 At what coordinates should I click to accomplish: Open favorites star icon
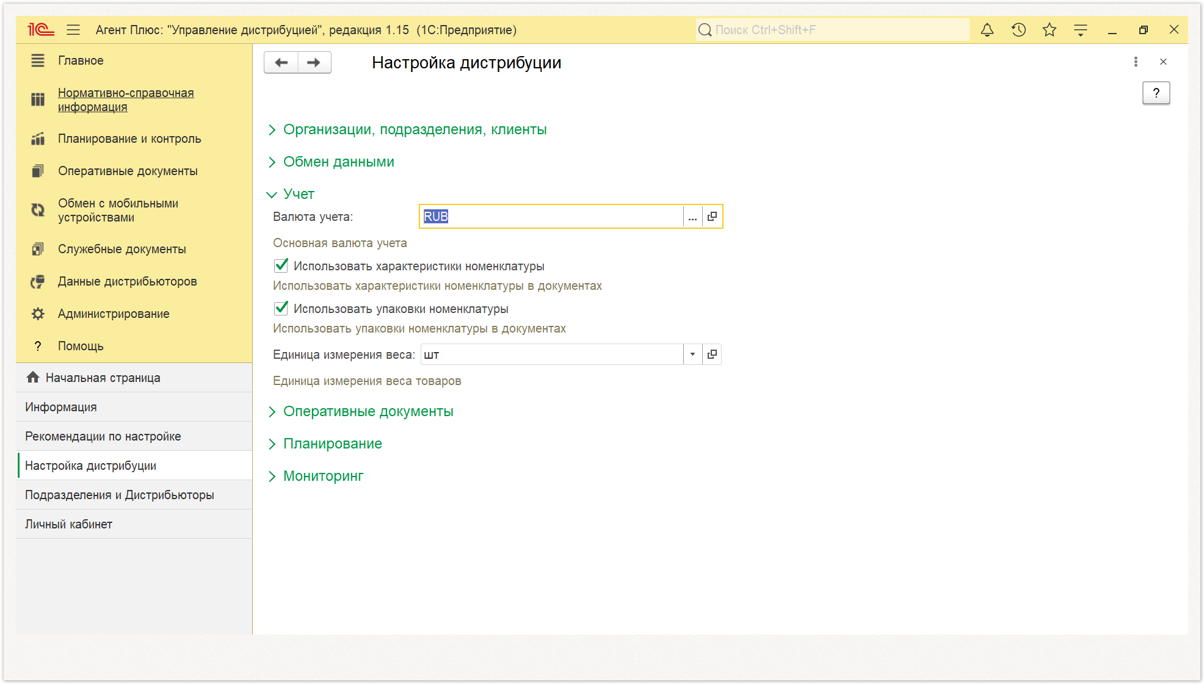coord(1050,29)
